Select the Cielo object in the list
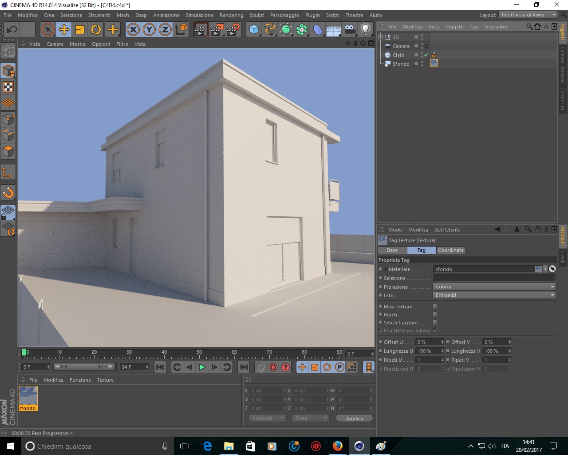The image size is (568, 455). click(398, 55)
